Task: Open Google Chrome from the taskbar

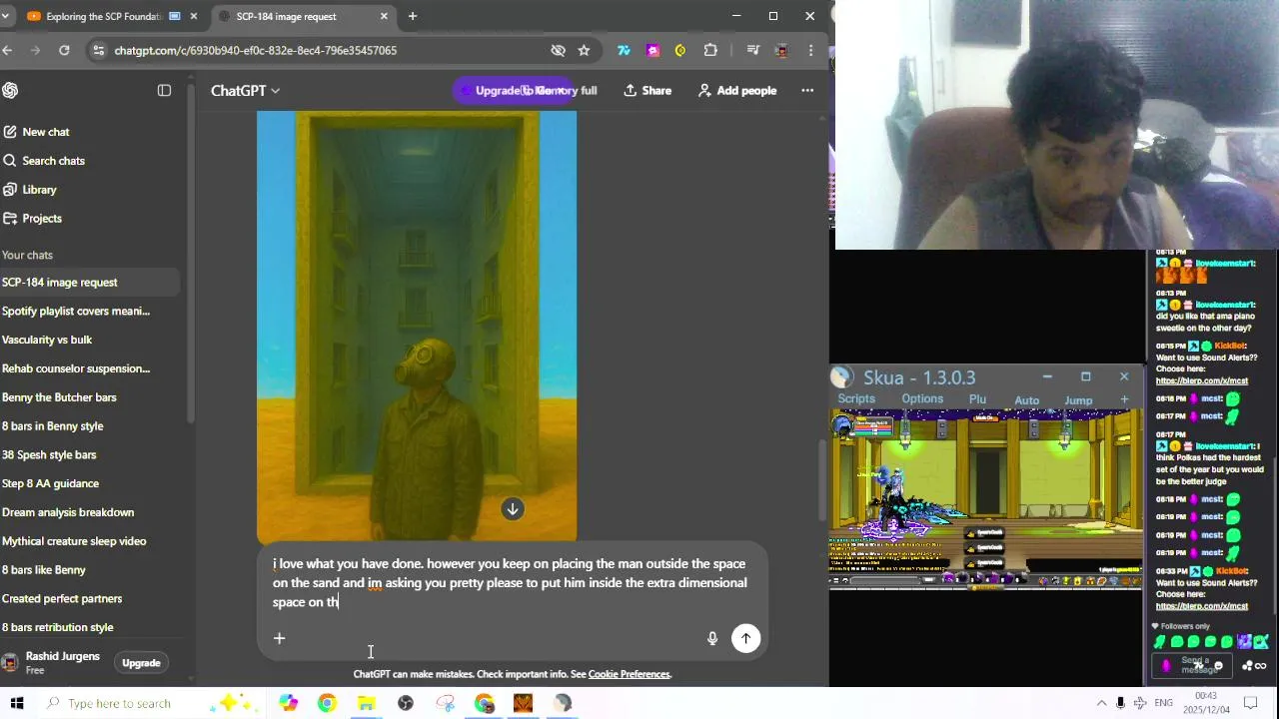Action: [x=327, y=703]
